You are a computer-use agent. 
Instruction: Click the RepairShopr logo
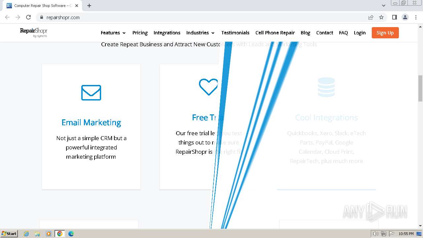tap(33, 32)
